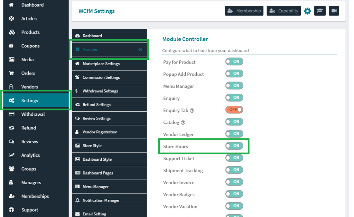Toggle the Enquiry module switch
The width and height of the screenshot is (354, 217).
(x=234, y=98)
